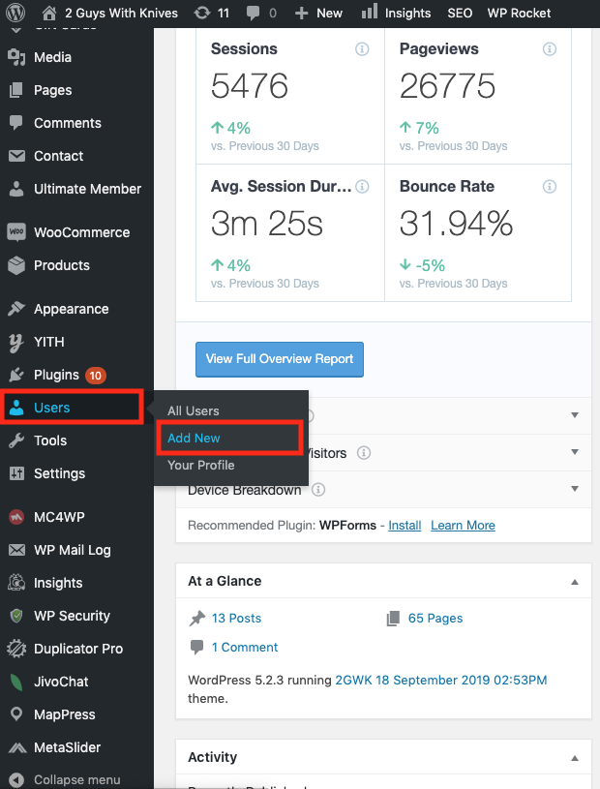The height and width of the screenshot is (789, 600).
Task: Open the 13 Posts link
Action: tap(236, 618)
